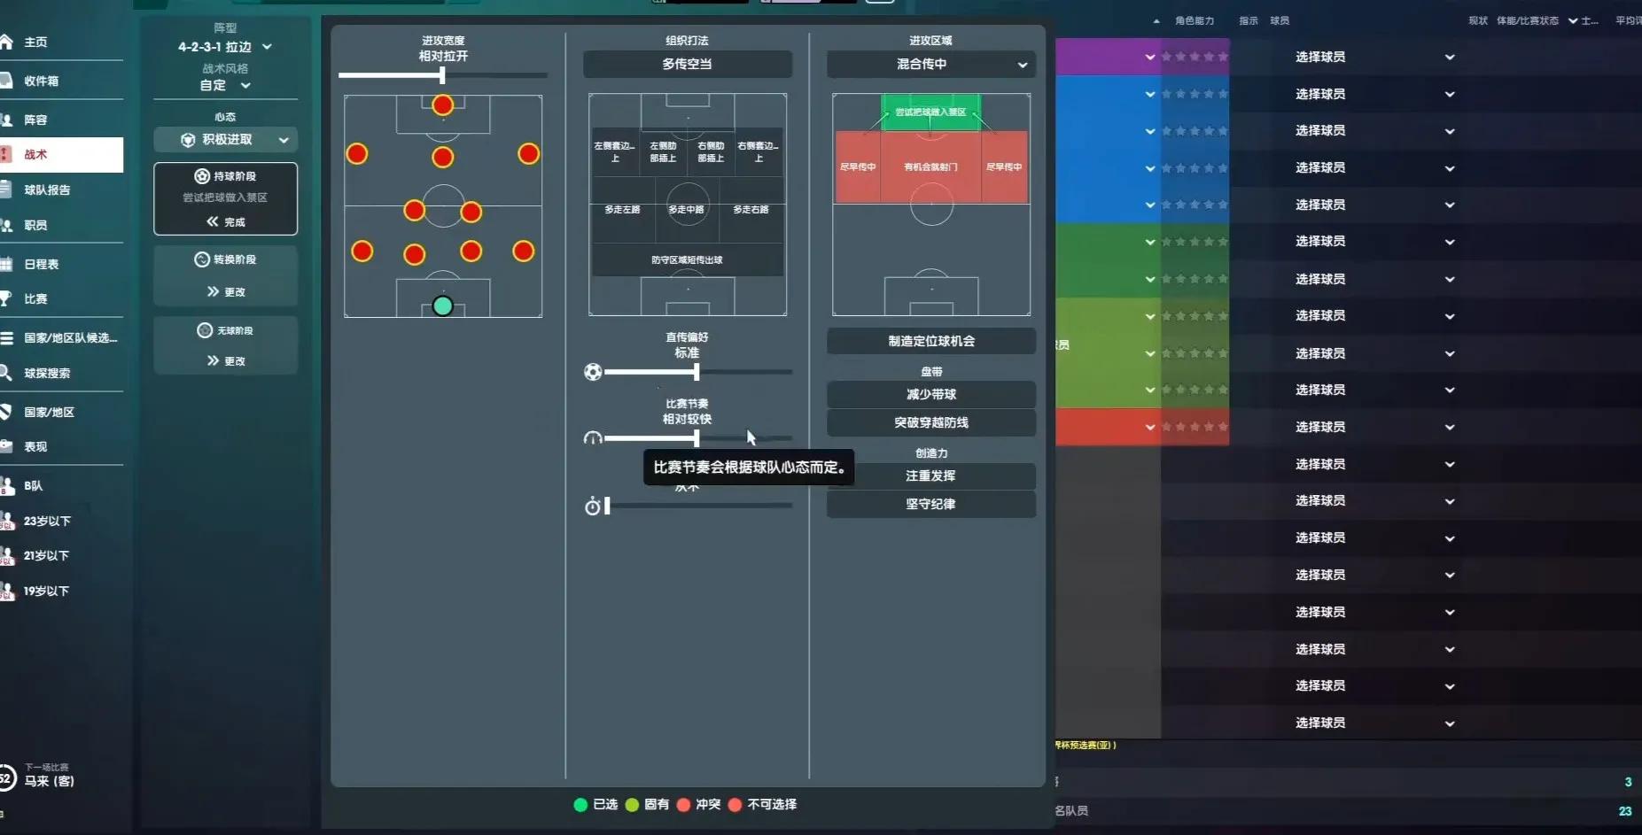Viewport: 1642px width, 835px height.
Task: Click the sort arrow beside 角色能力 header
Action: [x=1156, y=21]
